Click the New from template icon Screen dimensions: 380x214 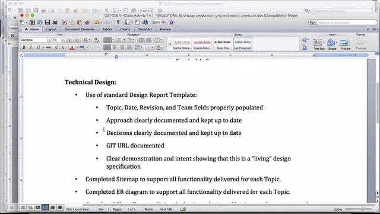(x=32, y=23)
